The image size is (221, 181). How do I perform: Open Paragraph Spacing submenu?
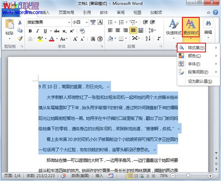[x=198, y=72]
